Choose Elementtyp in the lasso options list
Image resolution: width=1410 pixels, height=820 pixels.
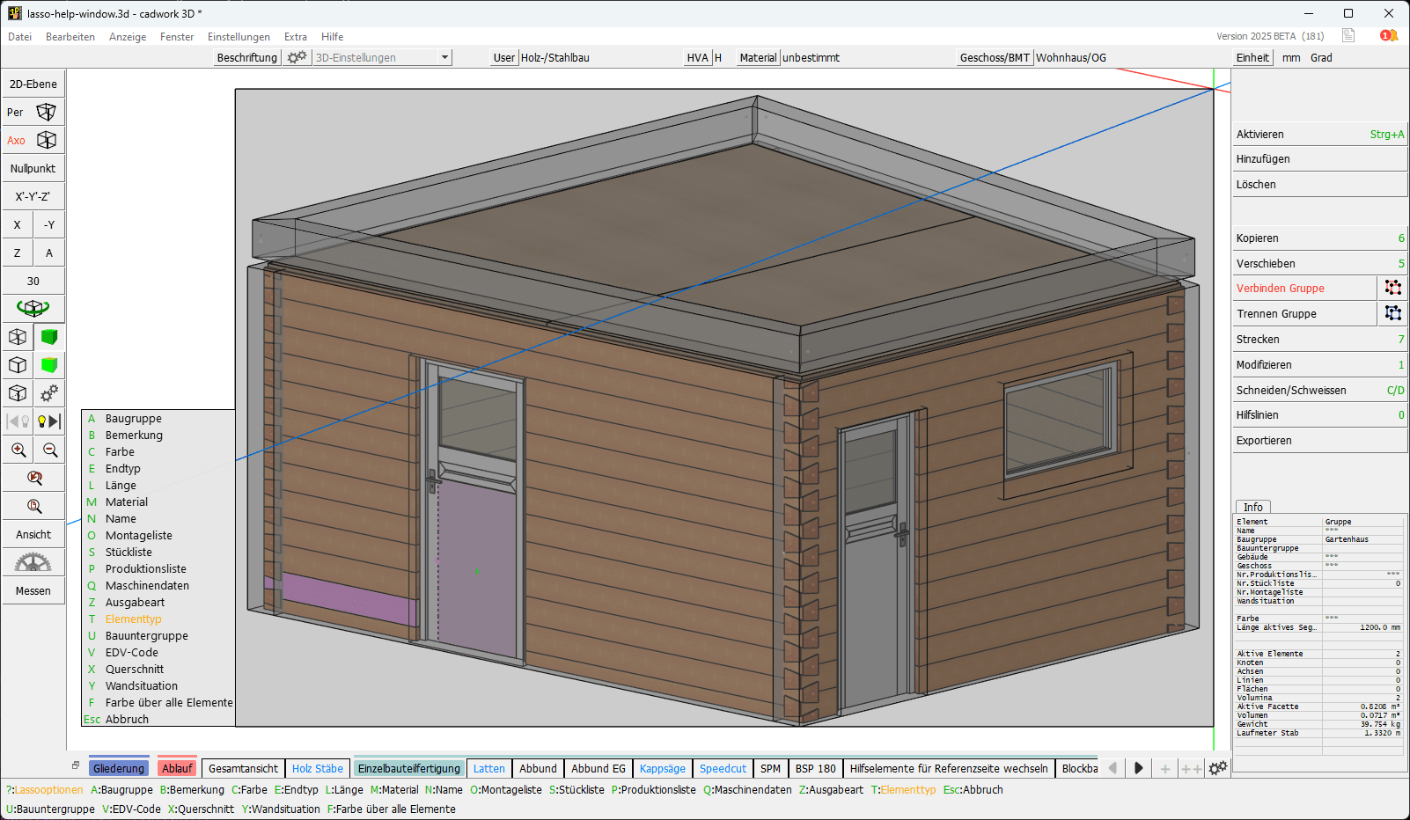click(x=134, y=619)
